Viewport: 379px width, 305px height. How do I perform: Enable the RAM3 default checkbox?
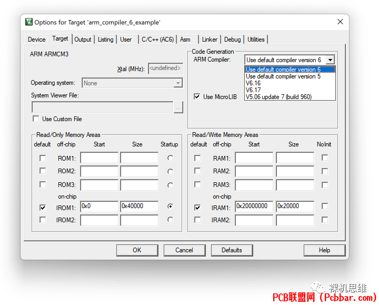click(x=197, y=184)
